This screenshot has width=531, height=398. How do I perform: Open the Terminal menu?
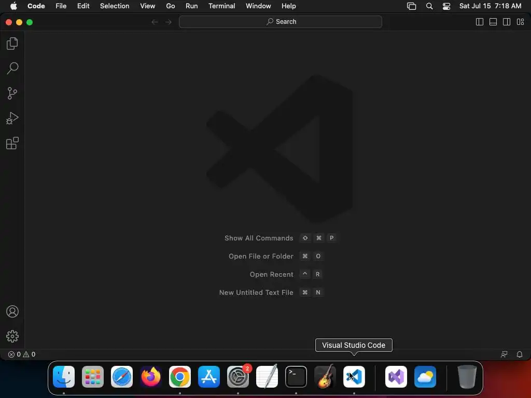pyautogui.click(x=221, y=6)
